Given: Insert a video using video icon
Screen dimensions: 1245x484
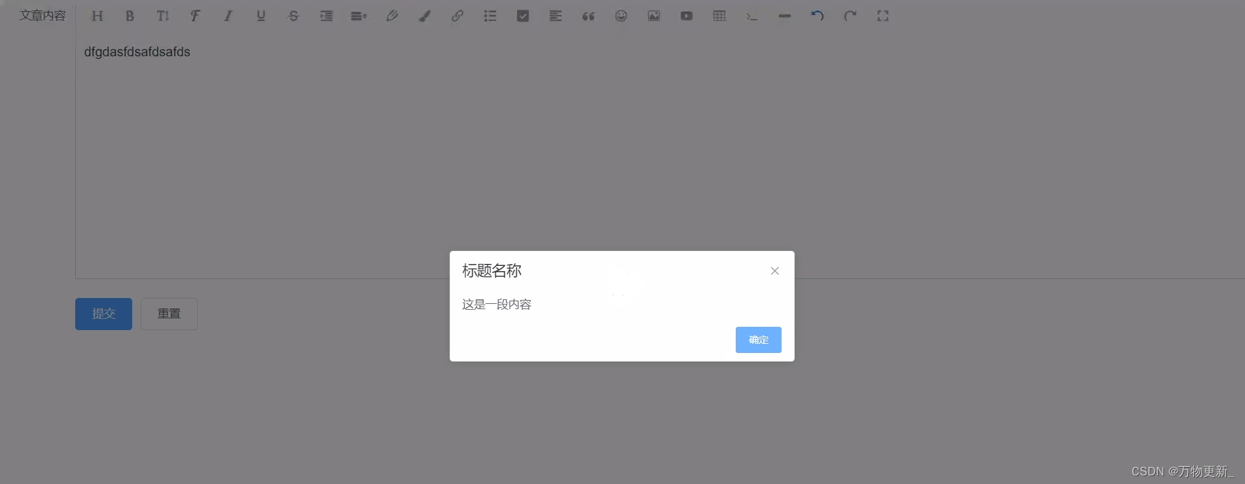Looking at the screenshot, I should point(687,16).
